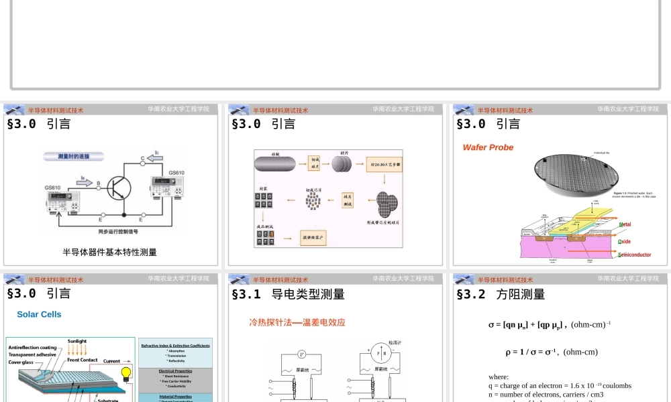Click the Ic arrow icon near terminal C
The height and width of the screenshot is (402, 671).
pos(155,157)
